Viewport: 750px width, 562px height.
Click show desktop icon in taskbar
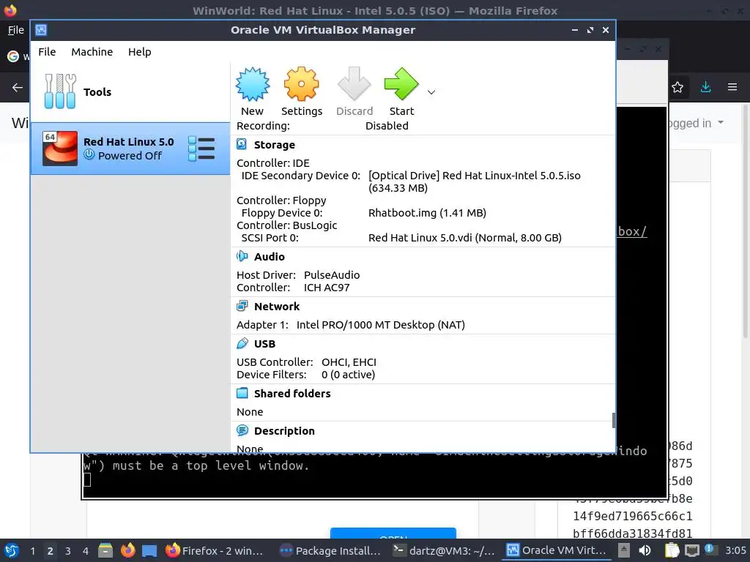[149, 550]
